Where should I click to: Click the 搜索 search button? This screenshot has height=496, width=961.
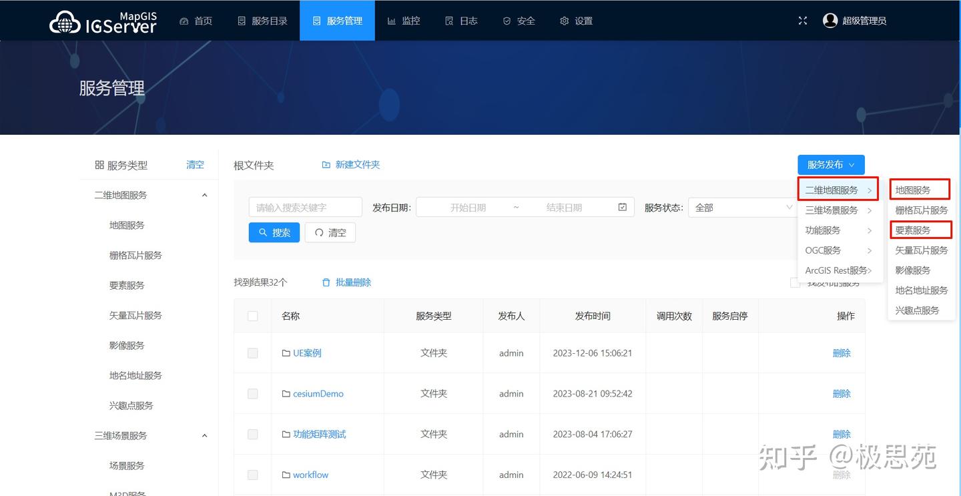coord(274,232)
